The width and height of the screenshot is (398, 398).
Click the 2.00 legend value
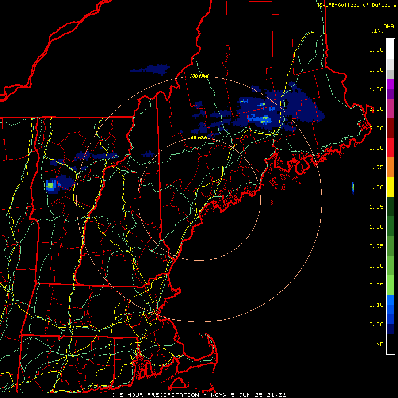point(376,148)
